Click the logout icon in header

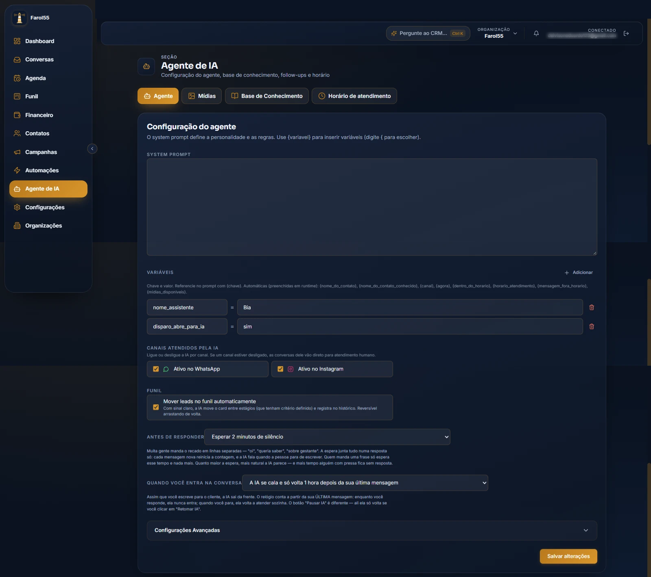click(x=626, y=33)
